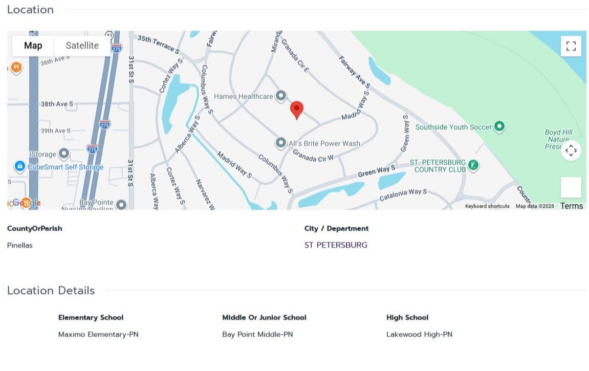Click the Boyd Hill Nature Preserve label
Viewport: 589px width, 371px height.
(x=558, y=139)
